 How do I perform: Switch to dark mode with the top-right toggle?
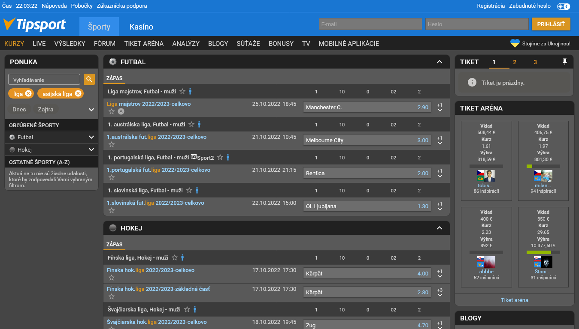point(563,6)
